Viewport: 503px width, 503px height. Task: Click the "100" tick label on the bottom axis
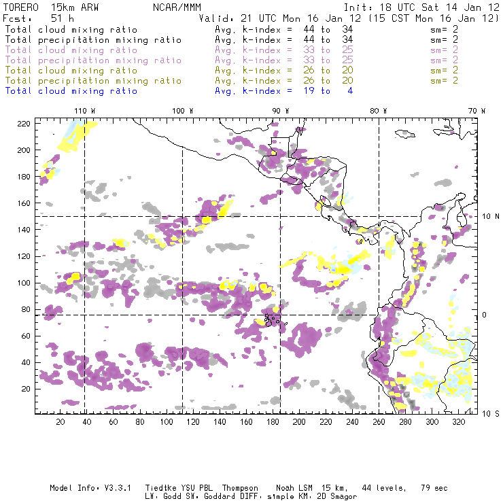tap(167, 422)
